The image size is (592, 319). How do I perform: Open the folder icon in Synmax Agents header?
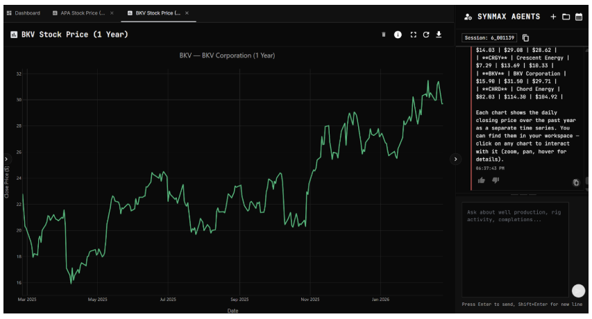click(x=566, y=17)
